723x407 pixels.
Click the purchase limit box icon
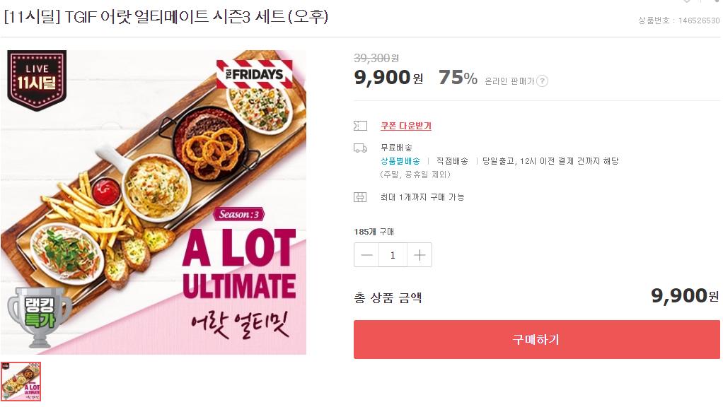click(360, 197)
